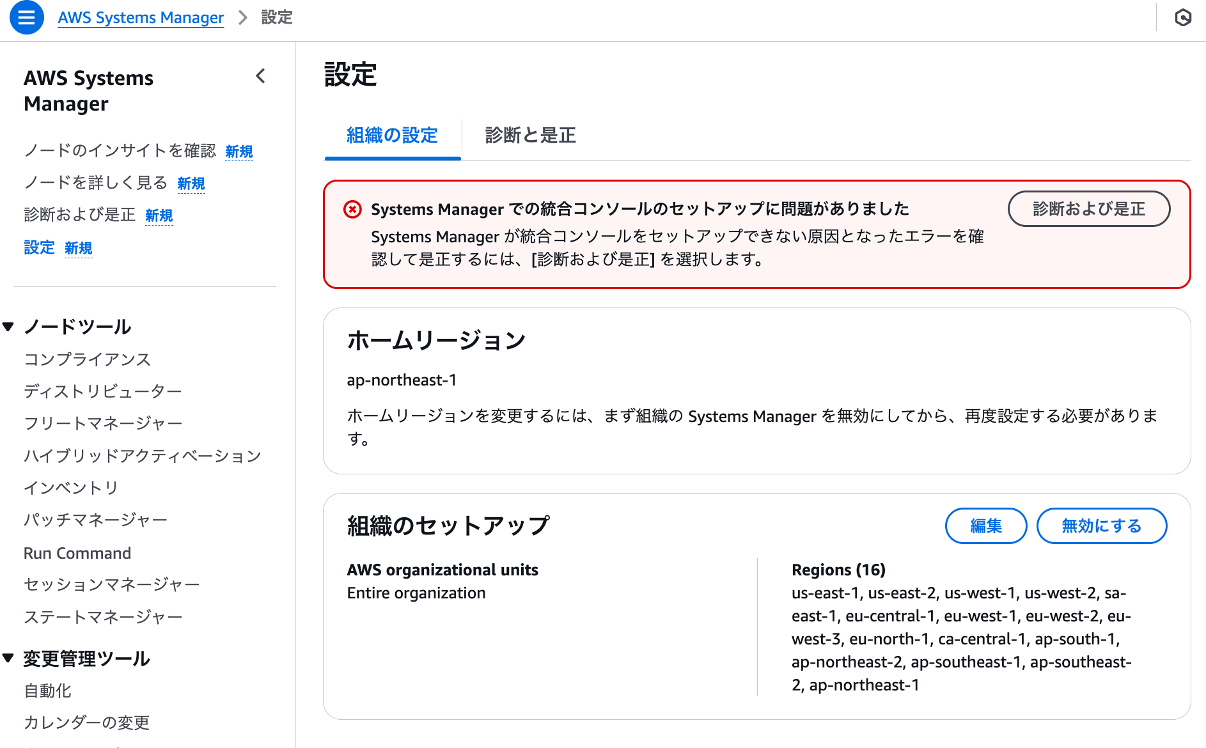Open Run Command in the sidebar

pos(77,553)
